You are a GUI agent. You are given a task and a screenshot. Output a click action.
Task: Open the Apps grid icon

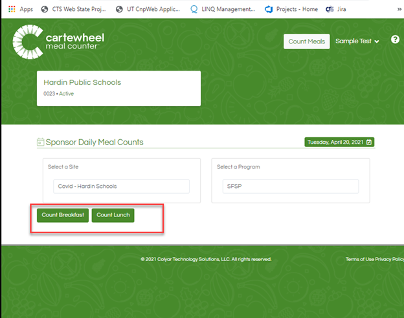(12, 9)
